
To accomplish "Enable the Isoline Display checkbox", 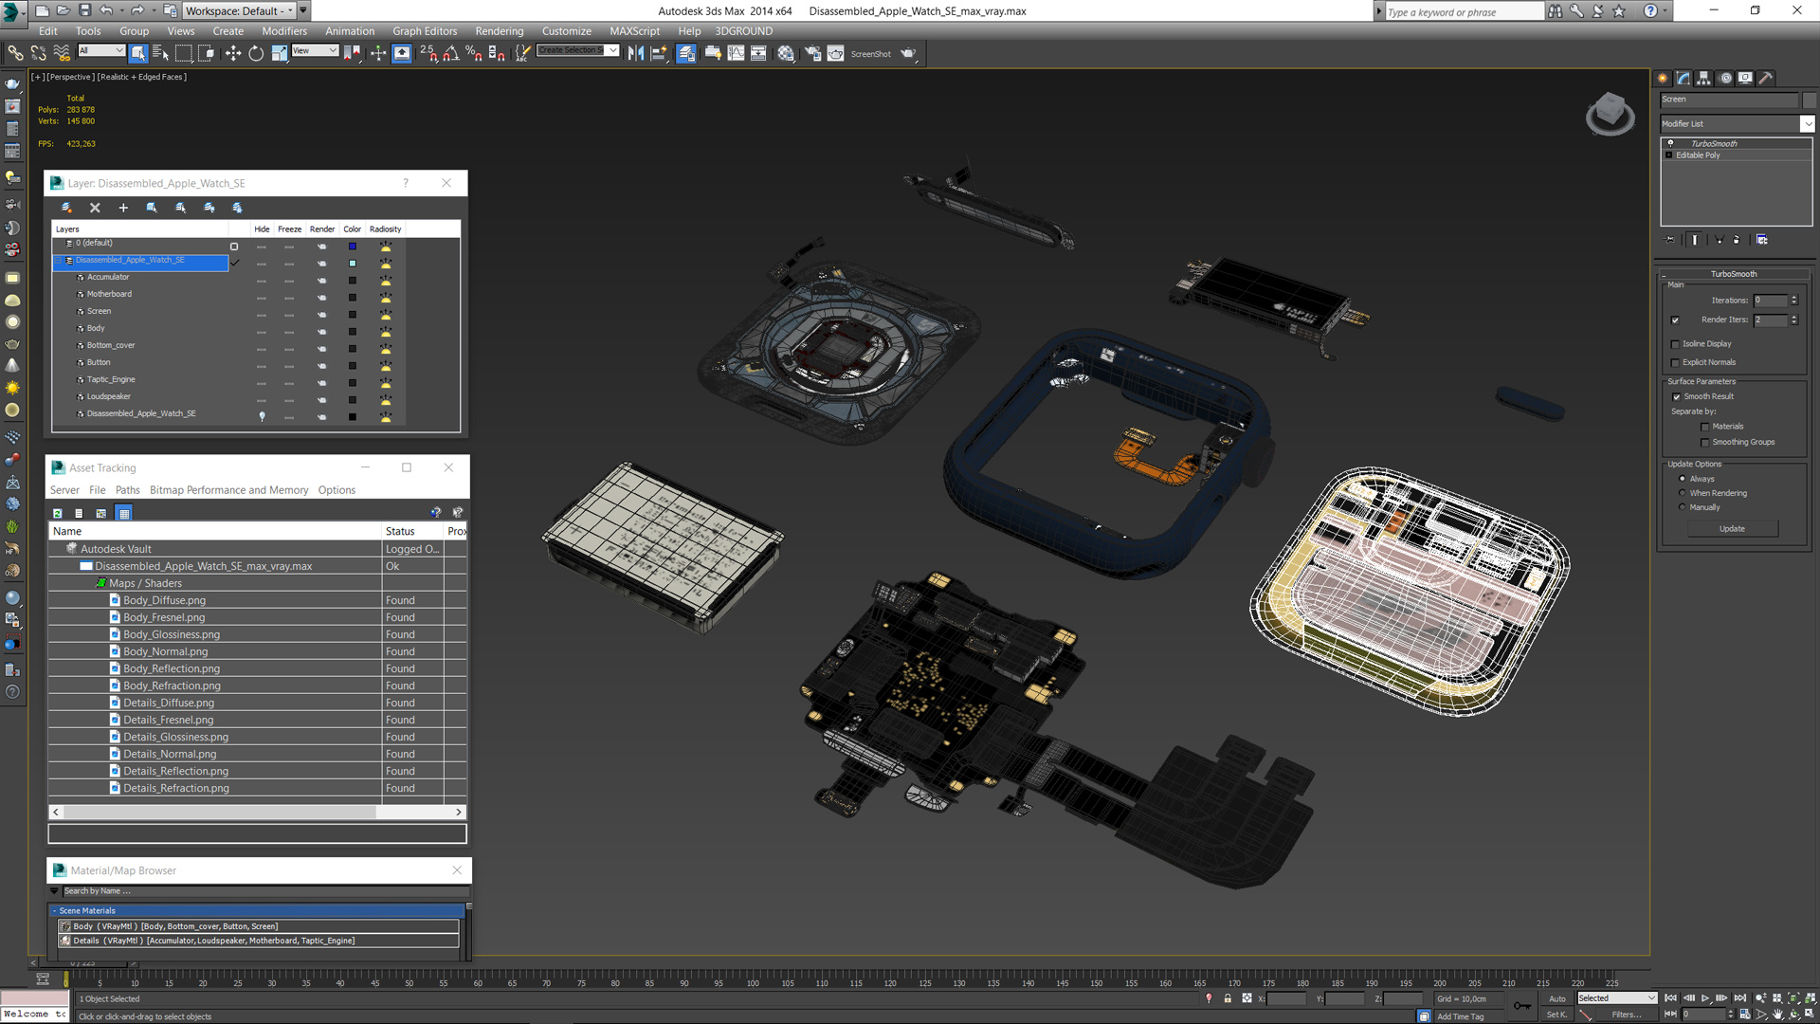I will (x=1675, y=344).
